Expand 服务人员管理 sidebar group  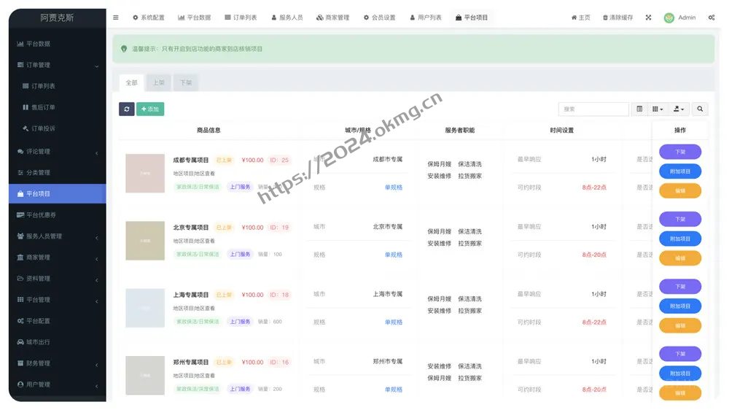coord(57,236)
